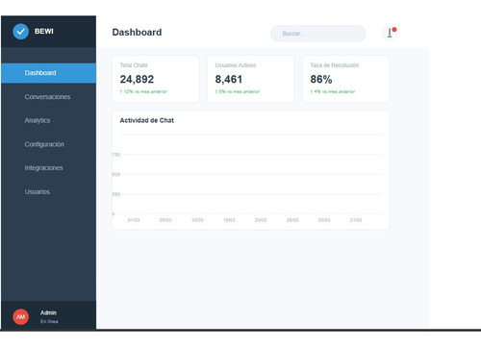Click the 86% resolution rate value
The image size is (481, 347).
click(x=321, y=79)
